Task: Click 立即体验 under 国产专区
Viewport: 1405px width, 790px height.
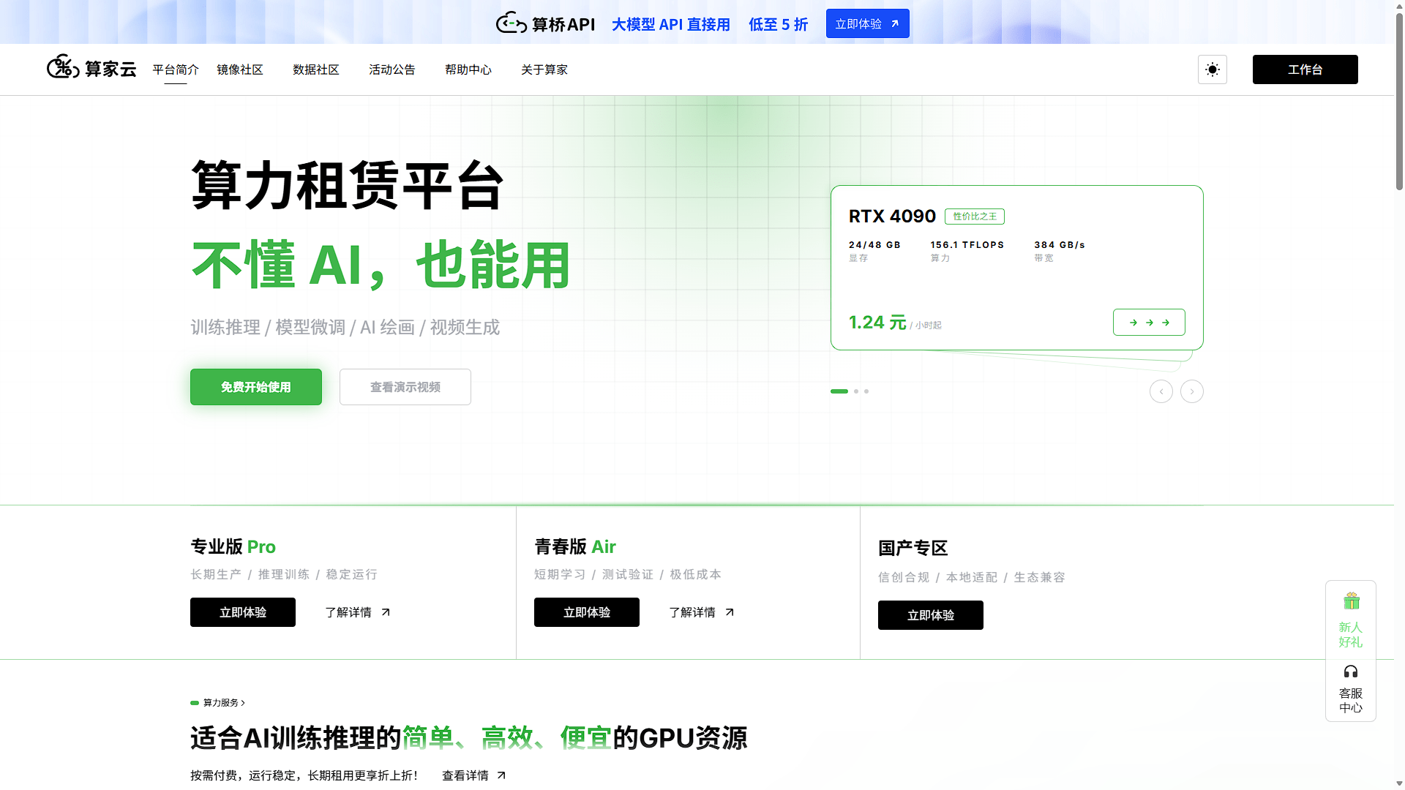Action: [x=931, y=615]
